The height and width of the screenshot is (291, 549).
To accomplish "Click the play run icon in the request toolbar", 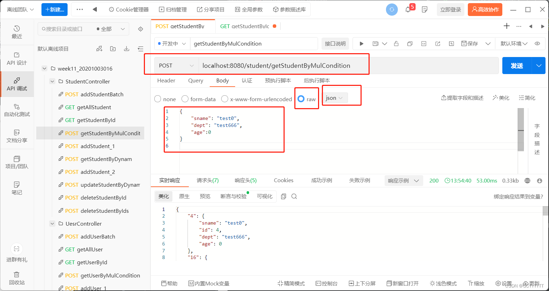I will (x=362, y=43).
